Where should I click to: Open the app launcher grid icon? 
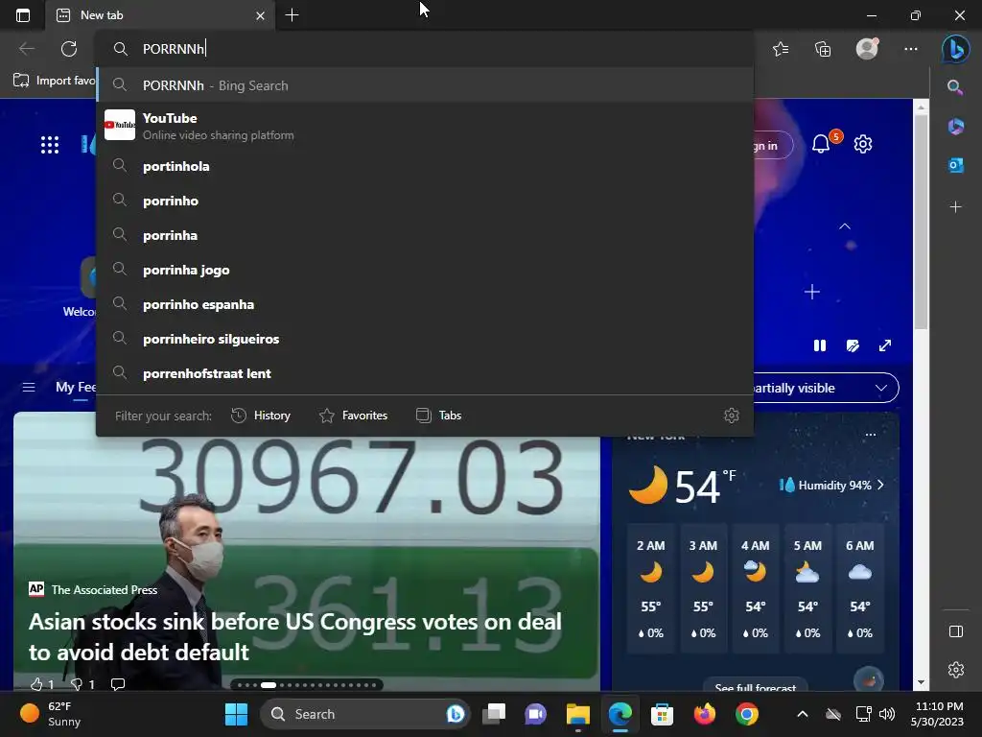[50, 145]
